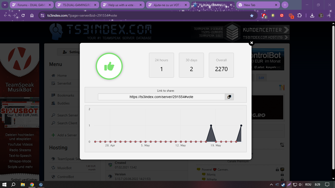The image size is (335, 188).
Task: Open browser Downloads
Action: tap(312, 15)
